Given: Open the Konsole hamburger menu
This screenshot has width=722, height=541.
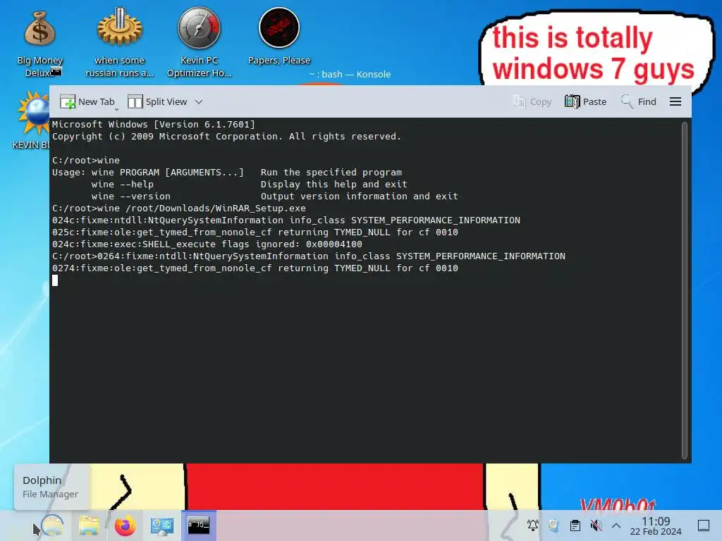Looking at the screenshot, I should pos(675,101).
